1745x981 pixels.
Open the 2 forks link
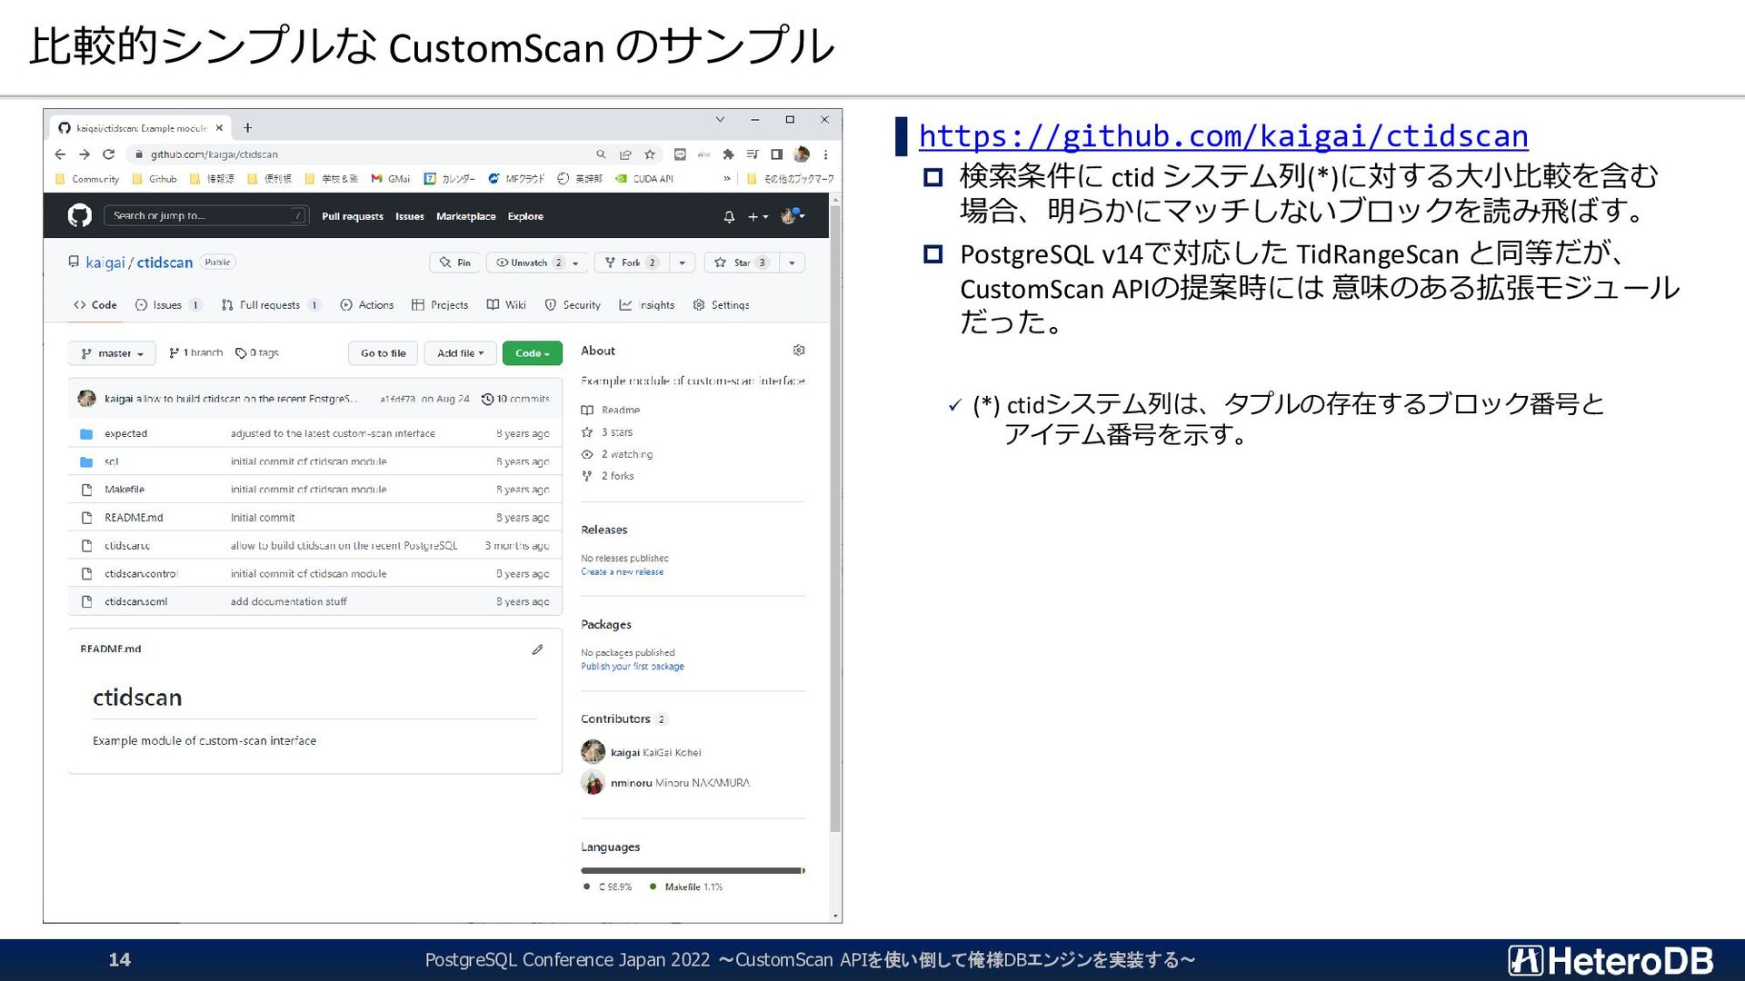tap(608, 476)
